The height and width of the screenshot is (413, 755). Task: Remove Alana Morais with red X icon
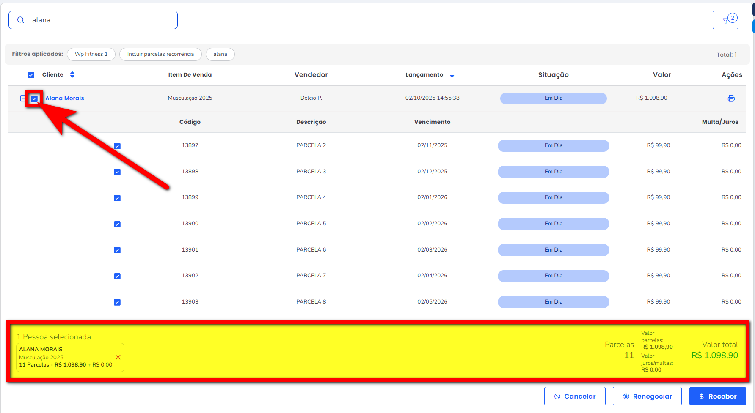coord(118,357)
